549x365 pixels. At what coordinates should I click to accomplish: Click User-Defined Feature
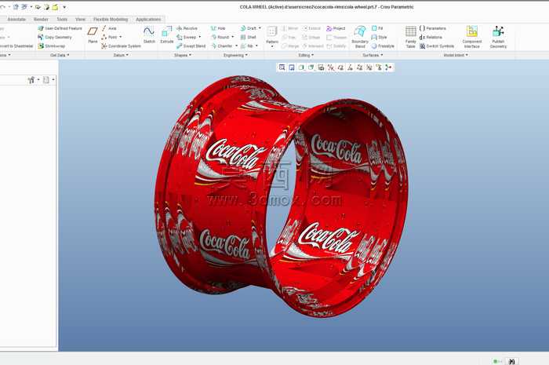pos(60,28)
